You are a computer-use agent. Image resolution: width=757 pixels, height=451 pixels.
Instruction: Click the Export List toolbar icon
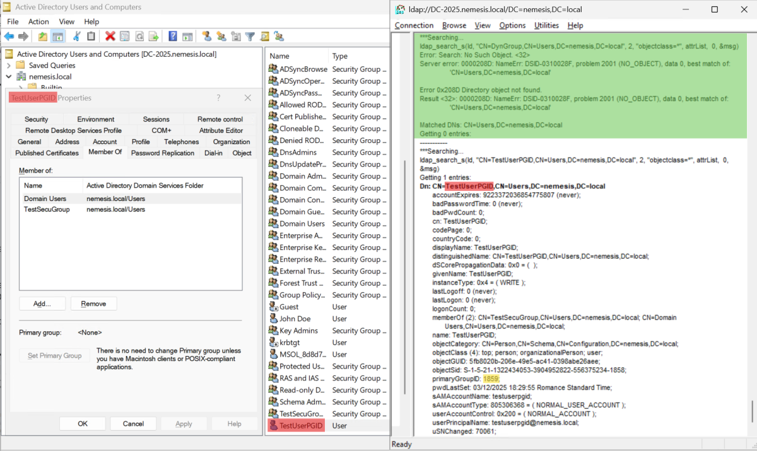pos(155,36)
